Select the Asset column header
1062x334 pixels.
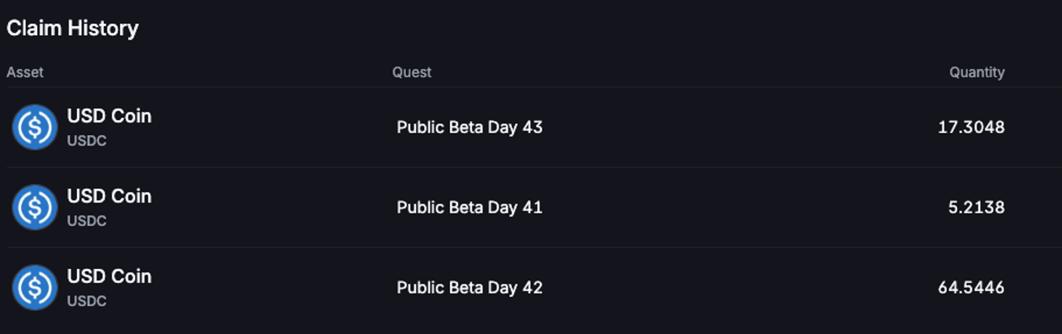tap(25, 72)
